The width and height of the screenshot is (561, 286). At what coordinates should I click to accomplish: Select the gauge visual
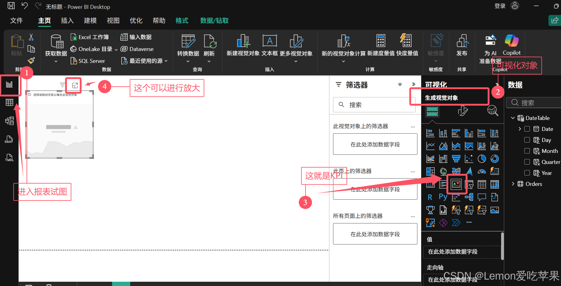coord(482,172)
